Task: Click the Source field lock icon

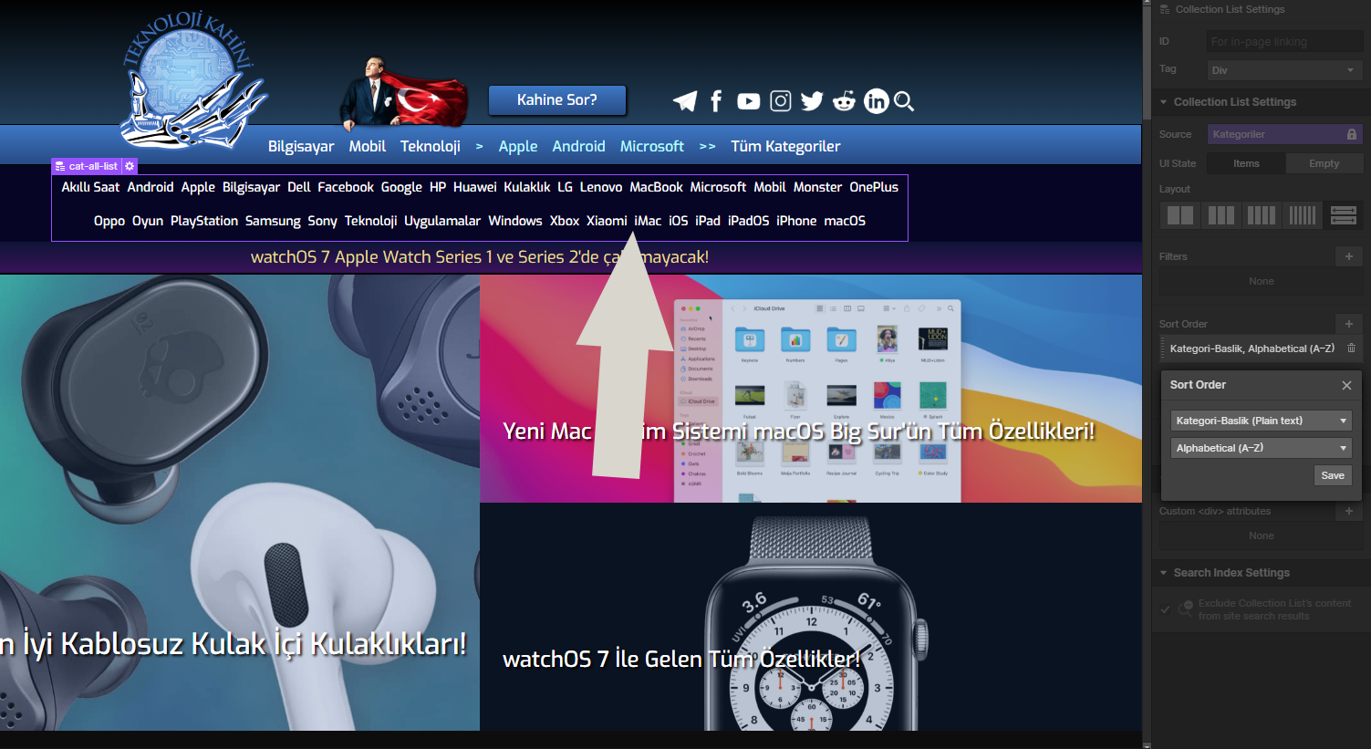Action: pyautogui.click(x=1352, y=134)
